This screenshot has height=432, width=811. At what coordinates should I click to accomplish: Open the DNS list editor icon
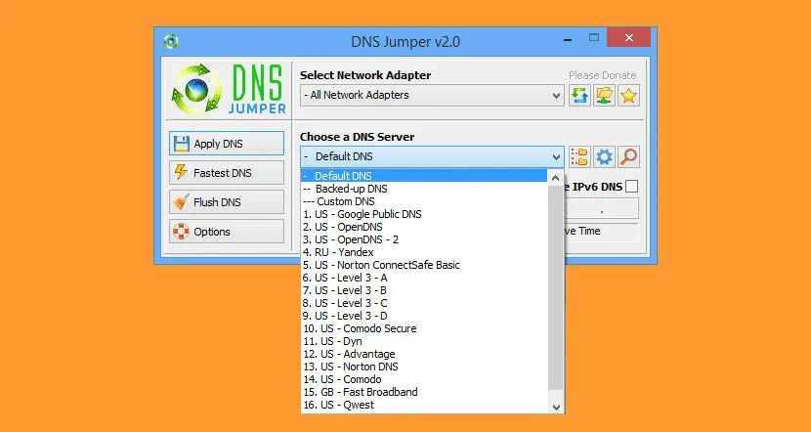tap(579, 156)
